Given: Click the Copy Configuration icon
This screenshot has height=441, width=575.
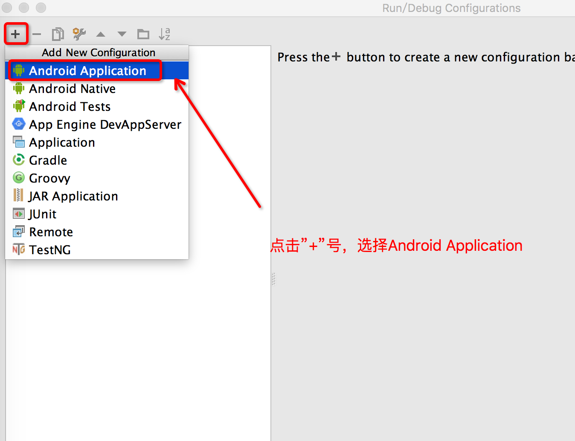Looking at the screenshot, I should pyautogui.click(x=58, y=34).
